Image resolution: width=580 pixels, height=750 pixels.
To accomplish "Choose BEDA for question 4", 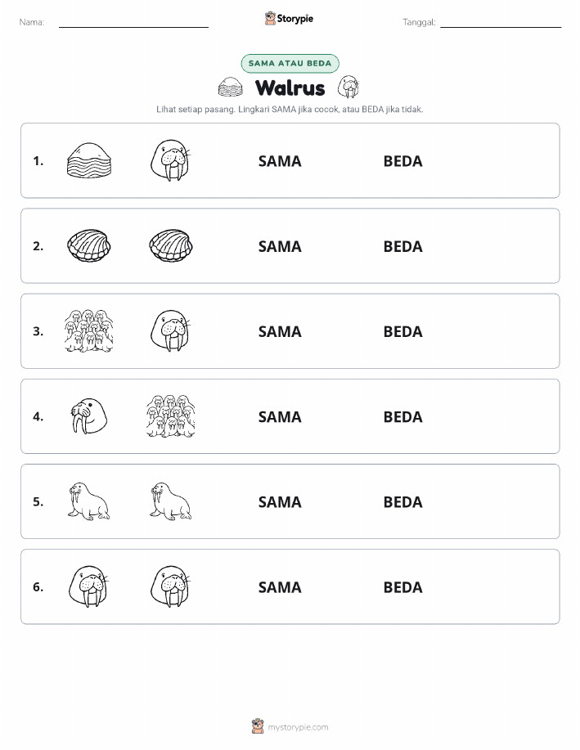I will pos(403,416).
